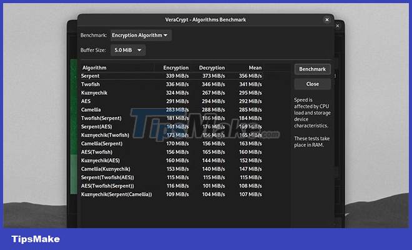This screenshot has width=412, height=250.
Task: Select the AES algorithm row
Action: [x=172, y=101]
